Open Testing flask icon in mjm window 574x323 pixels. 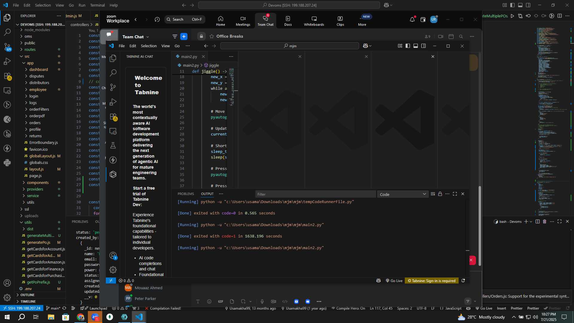113,145
